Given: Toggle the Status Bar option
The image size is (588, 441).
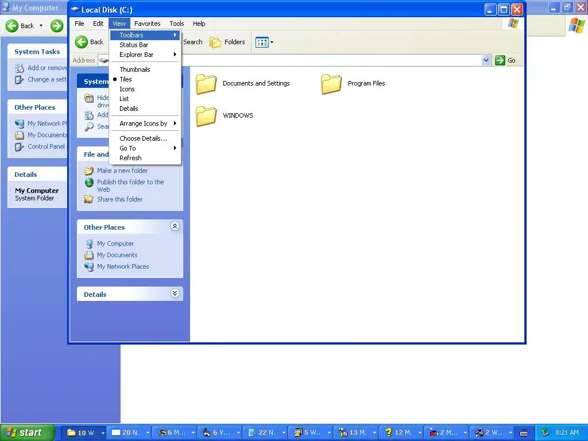Looking at the screenshot, I should (x=145, y=45).
